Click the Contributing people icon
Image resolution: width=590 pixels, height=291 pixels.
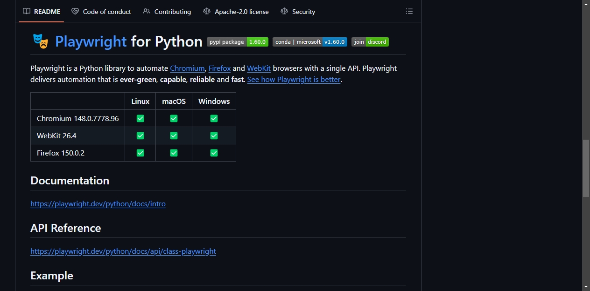point(147,12)
